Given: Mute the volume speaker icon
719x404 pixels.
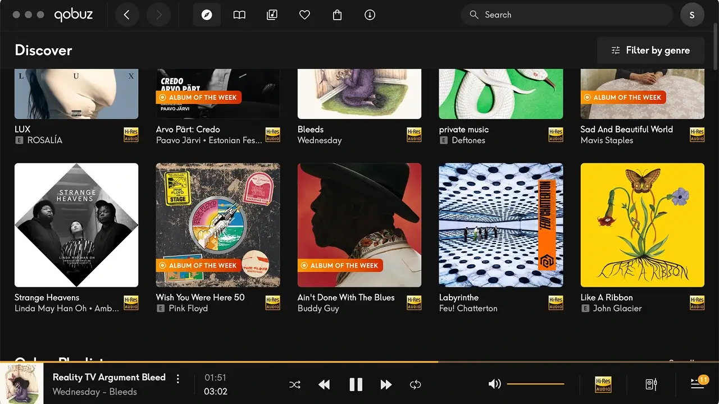Looking at the screenshot, I should (x=494, y=384).
